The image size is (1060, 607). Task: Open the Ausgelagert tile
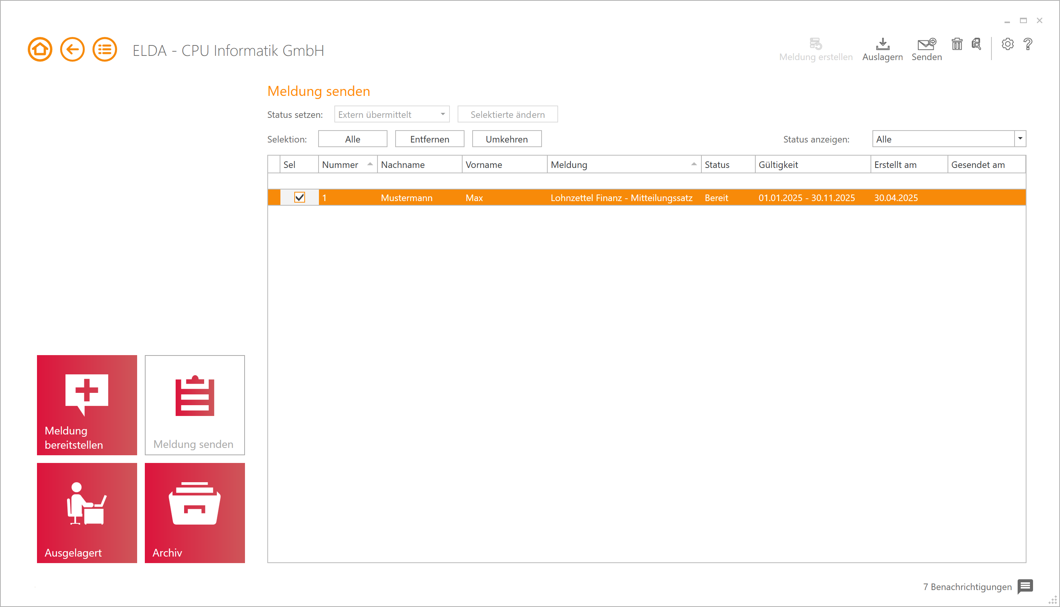[87, 512]
